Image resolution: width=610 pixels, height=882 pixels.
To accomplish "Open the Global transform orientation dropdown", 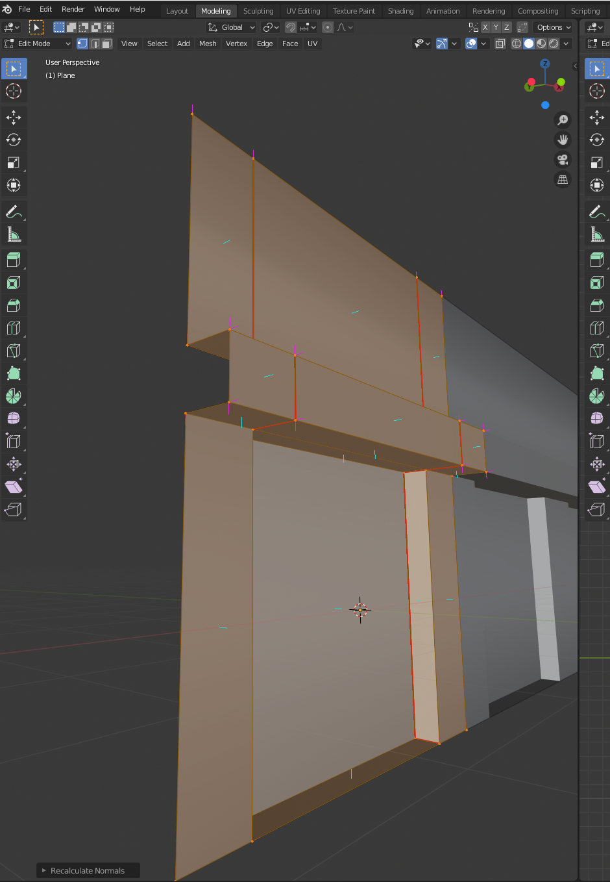I will point(232,27).
